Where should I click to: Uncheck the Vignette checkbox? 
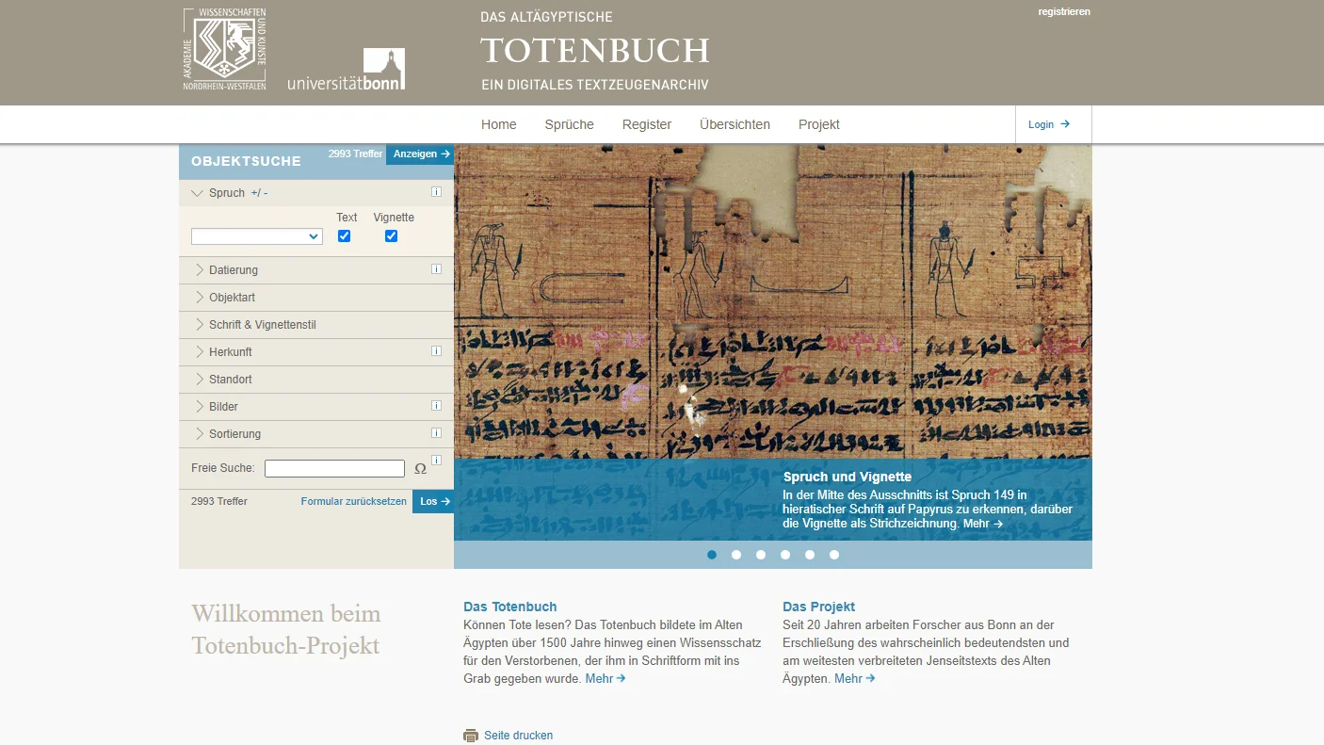[x=391, y=236]
